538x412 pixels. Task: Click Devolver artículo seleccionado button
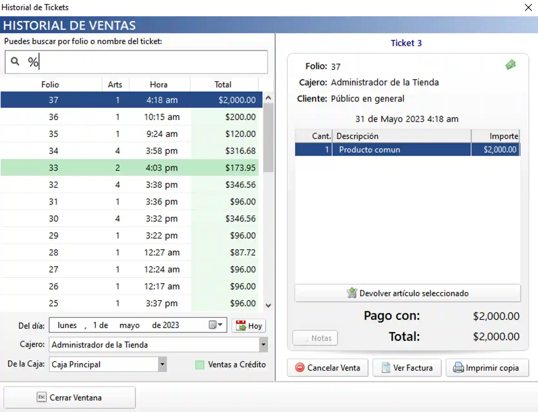tap(408, 293)
